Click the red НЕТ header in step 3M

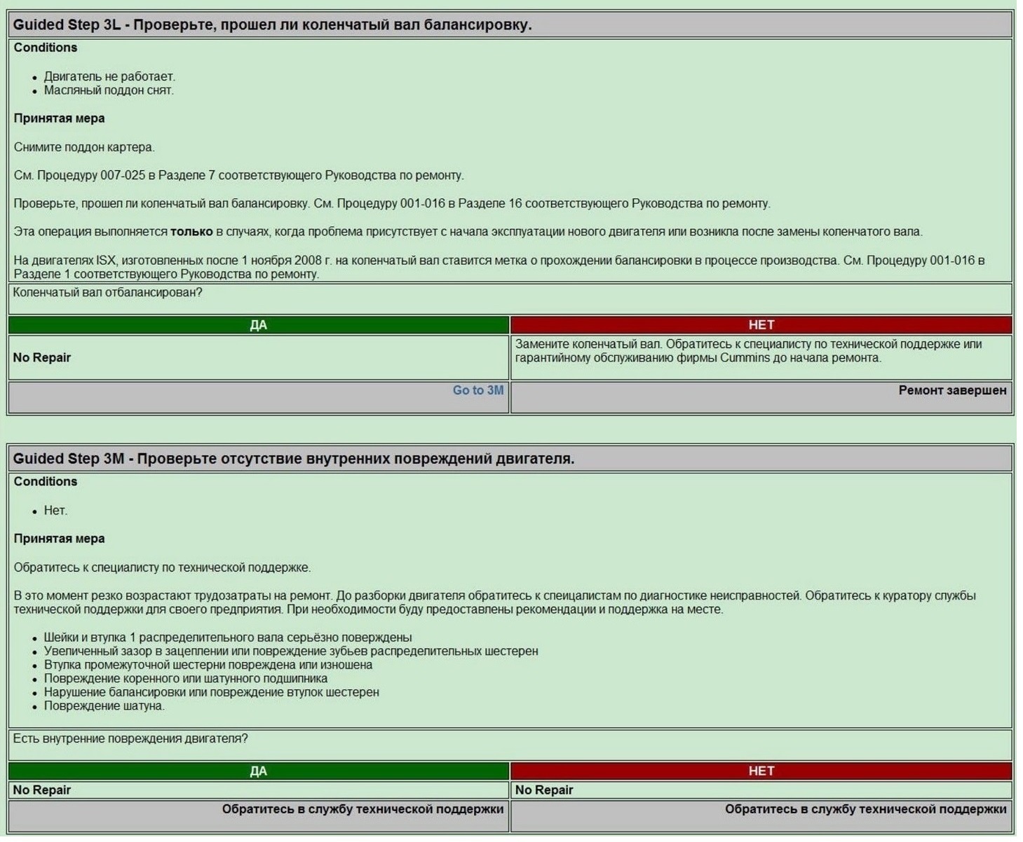click(761, 771)
